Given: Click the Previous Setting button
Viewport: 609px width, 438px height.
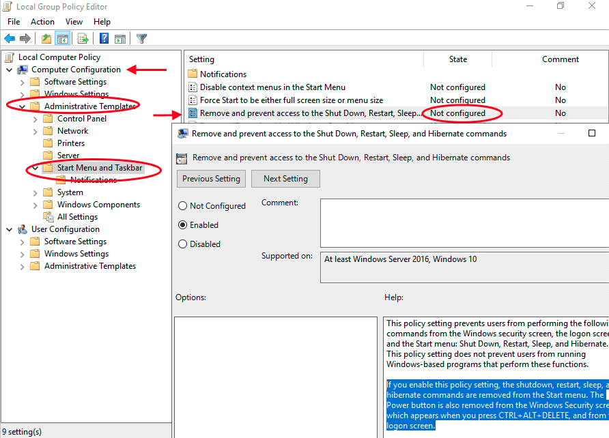Looking at the screenshot, I should [x=211, y=179].
